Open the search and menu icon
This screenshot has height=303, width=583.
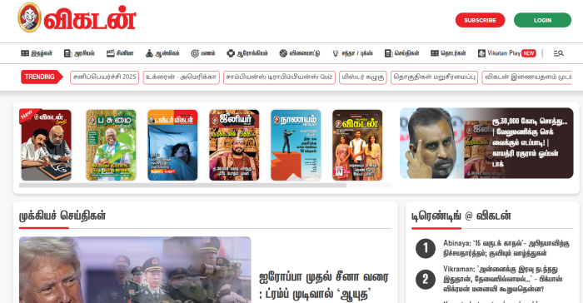click(x=559, y=53)
